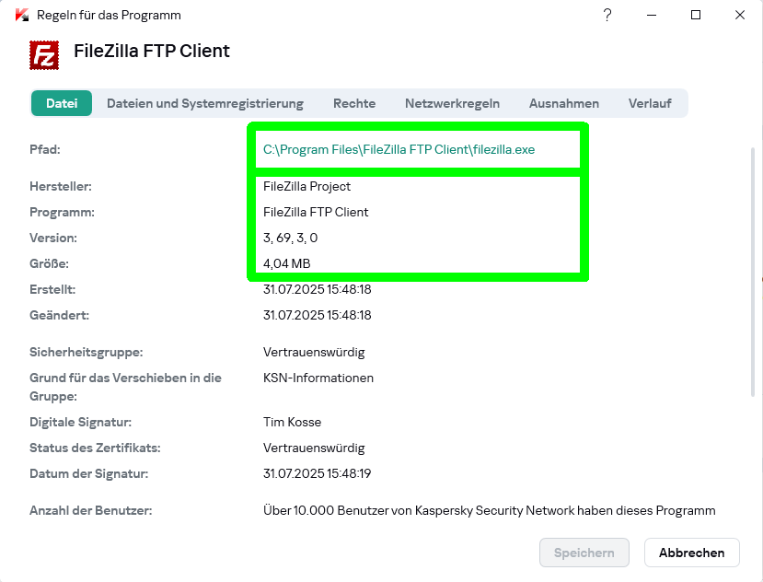Click the Tim Kosse digital signature value
The width and height of the screenshot is (763, 582).
coord(292,422)
